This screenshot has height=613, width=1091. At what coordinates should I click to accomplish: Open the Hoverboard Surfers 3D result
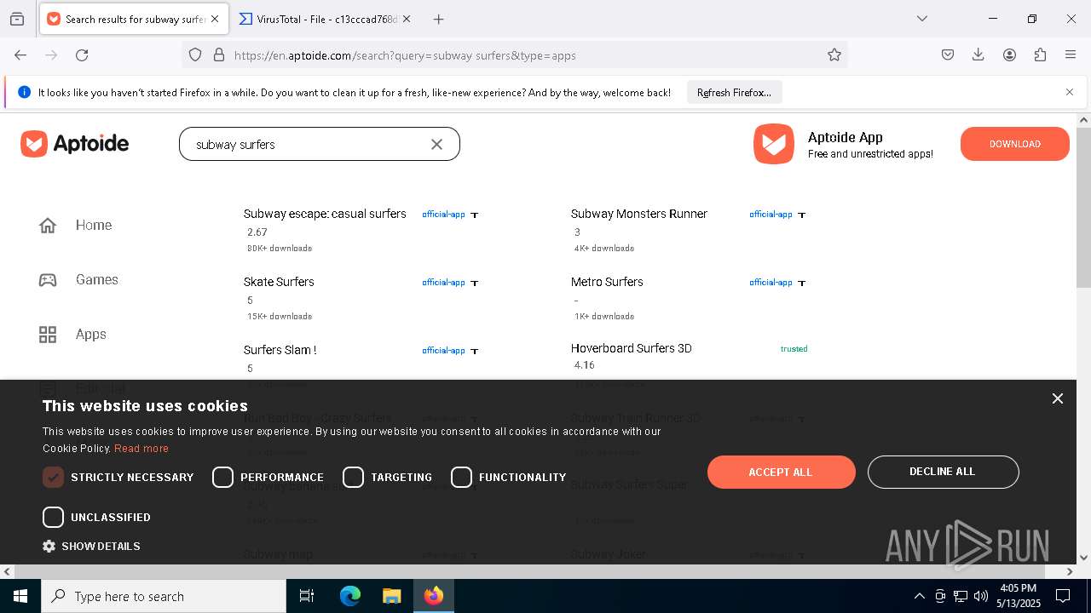tap(632, 348)
